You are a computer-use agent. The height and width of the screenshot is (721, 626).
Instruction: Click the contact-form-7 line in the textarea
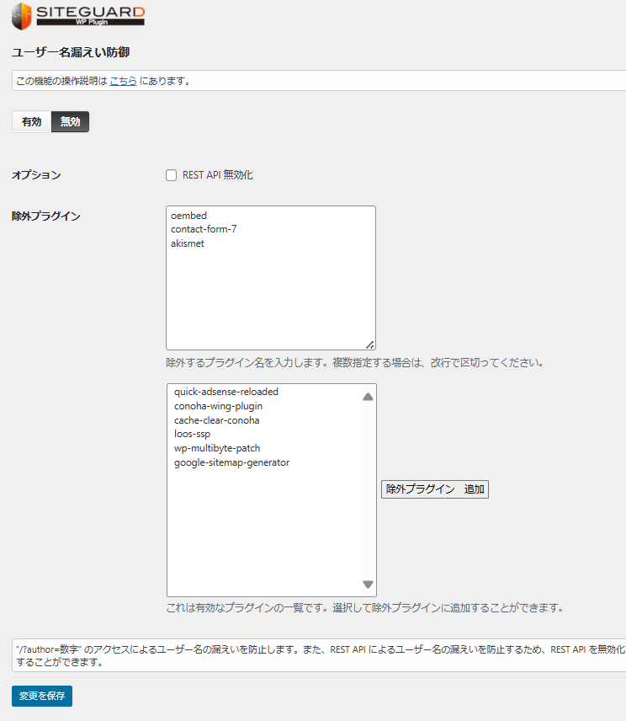(x=204, y=229)
